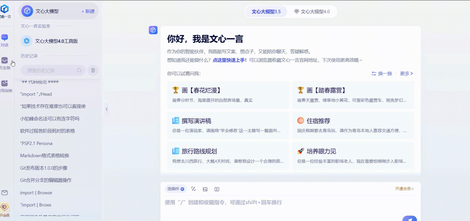This screenshot has width=470, height=221.
Task: Select the 培养眼力见 prompt card
Action: coord(353,156)
